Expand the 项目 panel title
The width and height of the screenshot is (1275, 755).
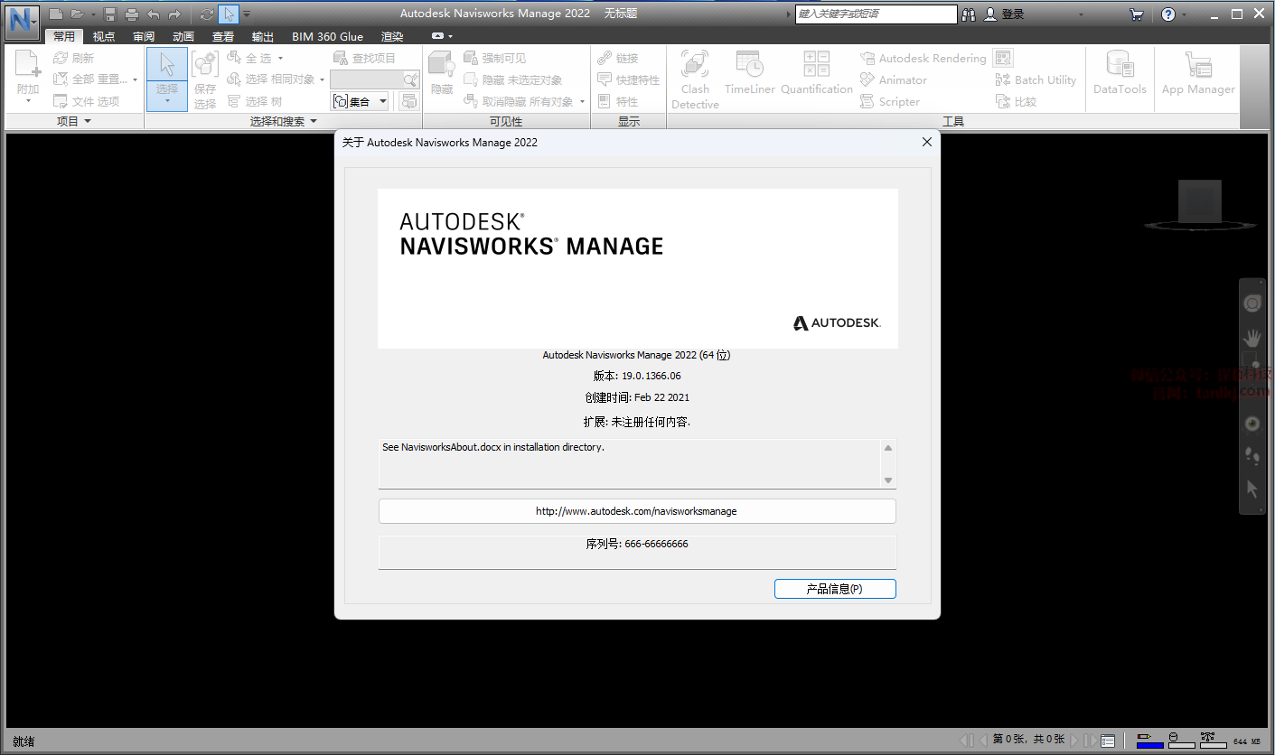(74, 121)
